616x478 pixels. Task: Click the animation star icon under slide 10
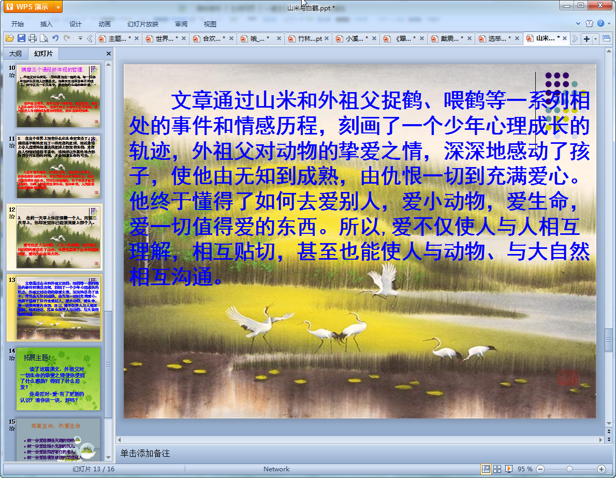12,76
